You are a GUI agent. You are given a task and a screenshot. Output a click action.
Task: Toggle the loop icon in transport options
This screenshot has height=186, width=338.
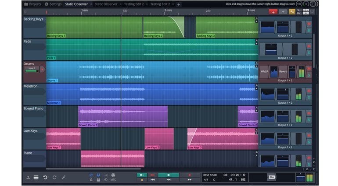tap(91, 175)
